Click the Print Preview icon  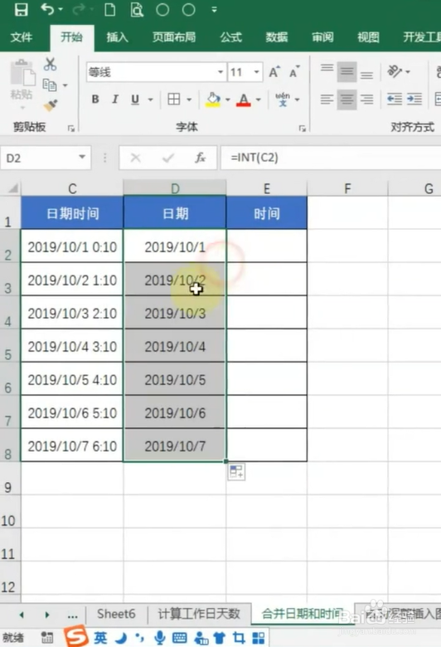(137, 9)
